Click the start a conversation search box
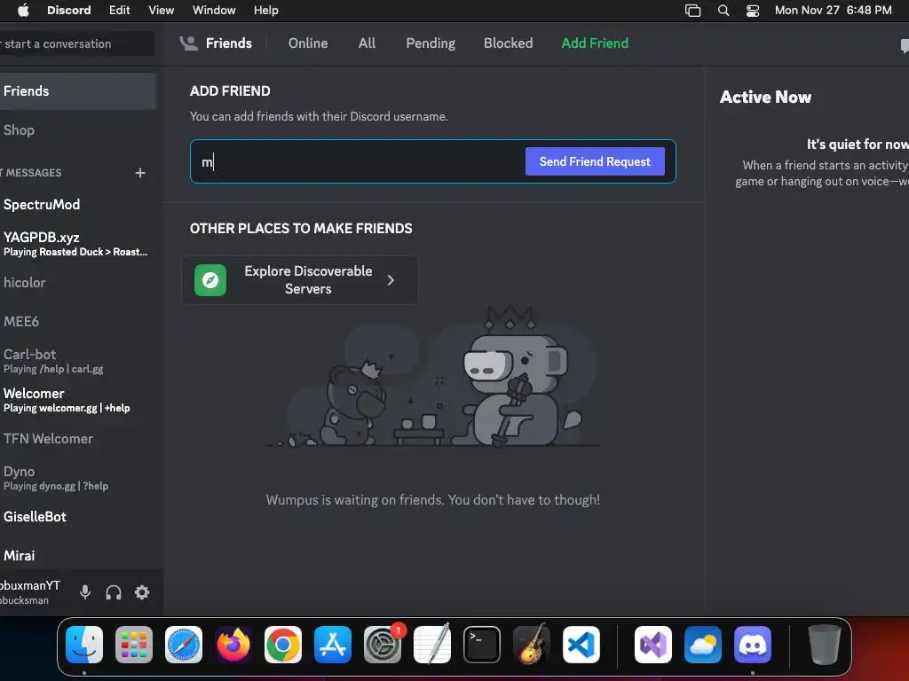This screenshot has width=909, height=681. click(x=76, y=44)
